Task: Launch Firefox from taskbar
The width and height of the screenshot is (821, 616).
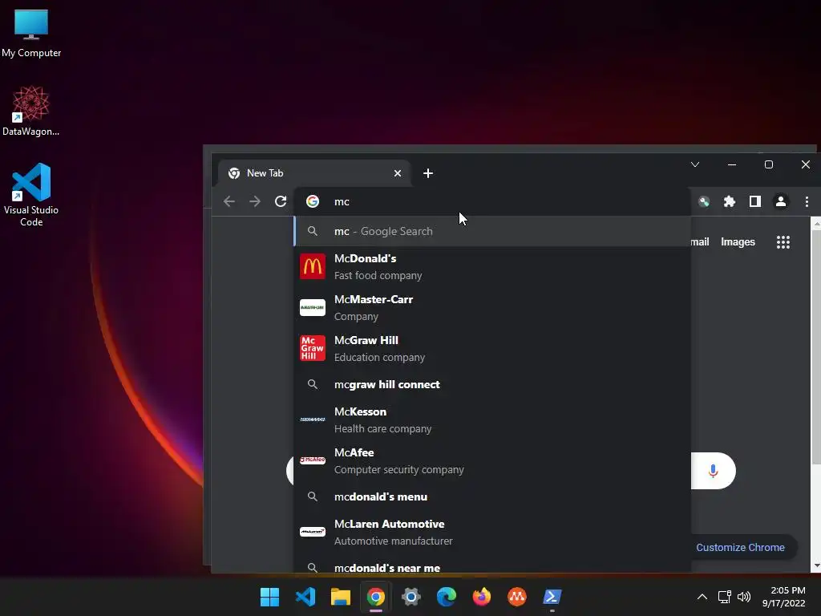Action: 482,597
